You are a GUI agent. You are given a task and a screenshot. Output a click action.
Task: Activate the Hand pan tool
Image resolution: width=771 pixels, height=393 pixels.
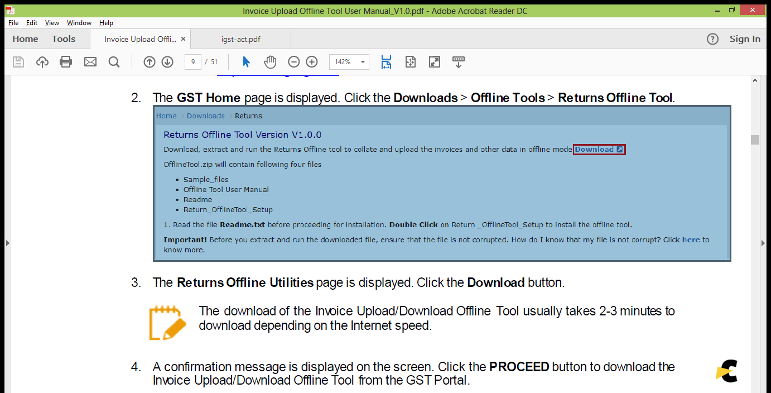[x=270, y=62]
